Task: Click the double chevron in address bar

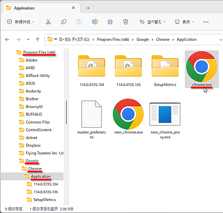Action: 56,39
